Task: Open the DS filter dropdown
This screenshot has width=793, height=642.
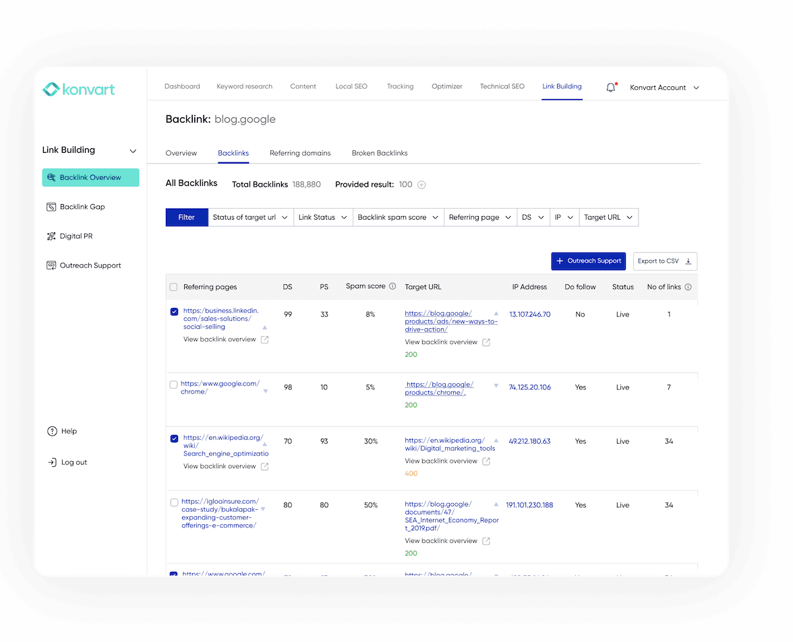Action: tap(533, 217)
